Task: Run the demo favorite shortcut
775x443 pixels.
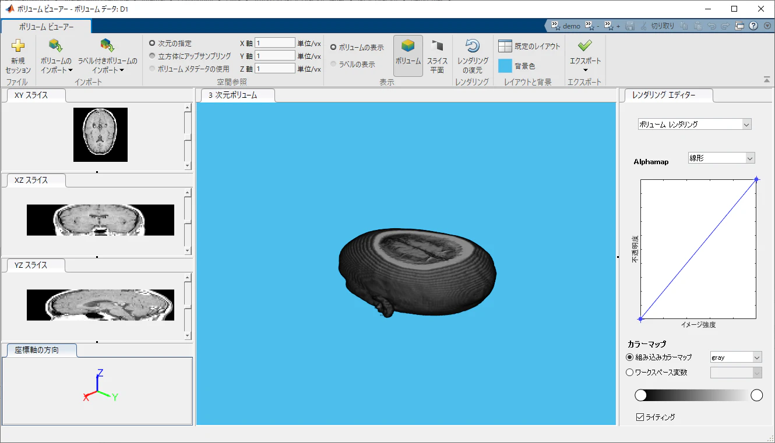Action: [x=566, y=26]
